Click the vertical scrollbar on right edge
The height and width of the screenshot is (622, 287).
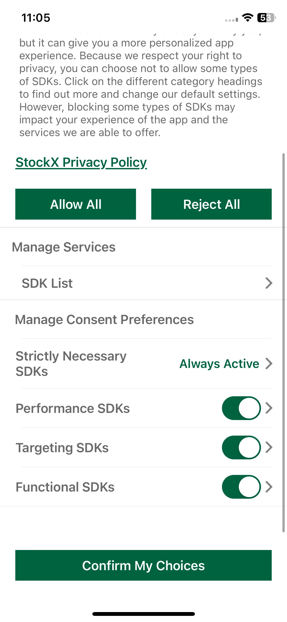(283, 343)
